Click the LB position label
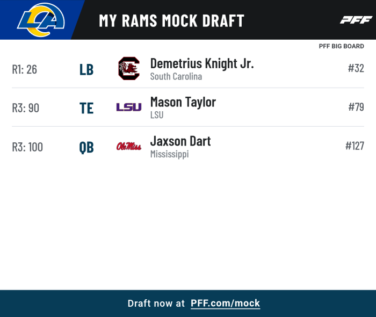 86,70
